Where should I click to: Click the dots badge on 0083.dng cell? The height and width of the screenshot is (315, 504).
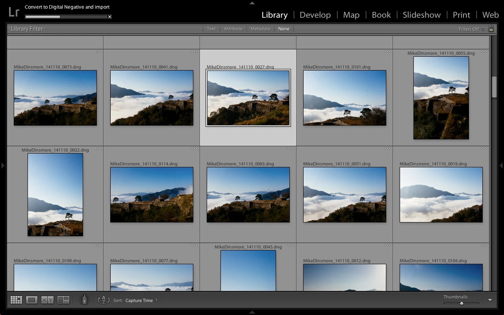[x=291, y=148]
